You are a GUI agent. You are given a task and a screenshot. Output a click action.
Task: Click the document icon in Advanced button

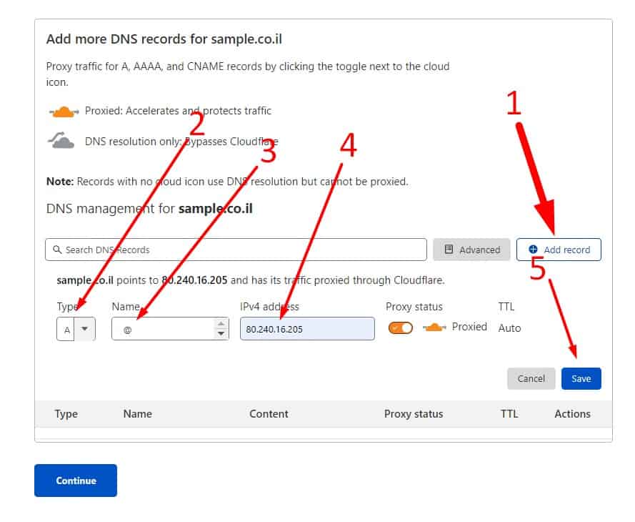point(449,250)
